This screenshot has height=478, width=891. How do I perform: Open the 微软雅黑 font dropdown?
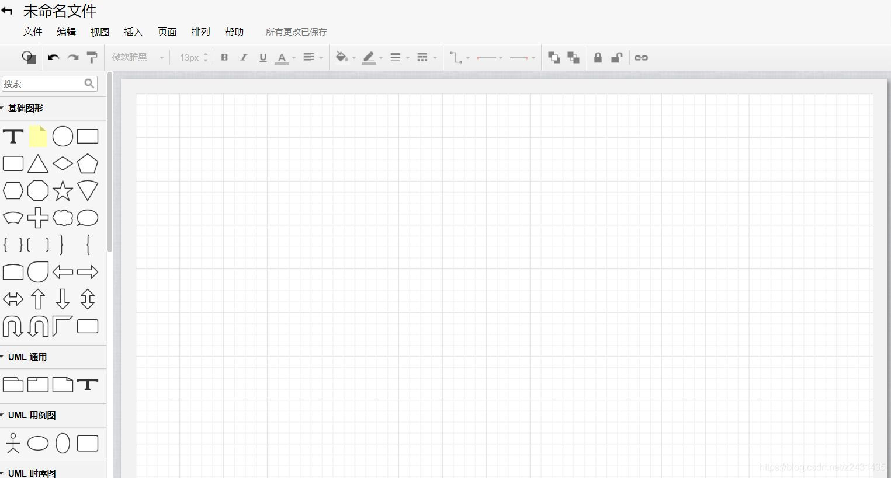pyautogui.click(x=138, y=57)
